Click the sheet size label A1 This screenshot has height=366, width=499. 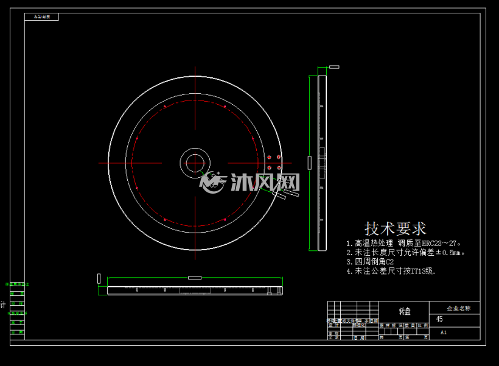coord(444,333)
